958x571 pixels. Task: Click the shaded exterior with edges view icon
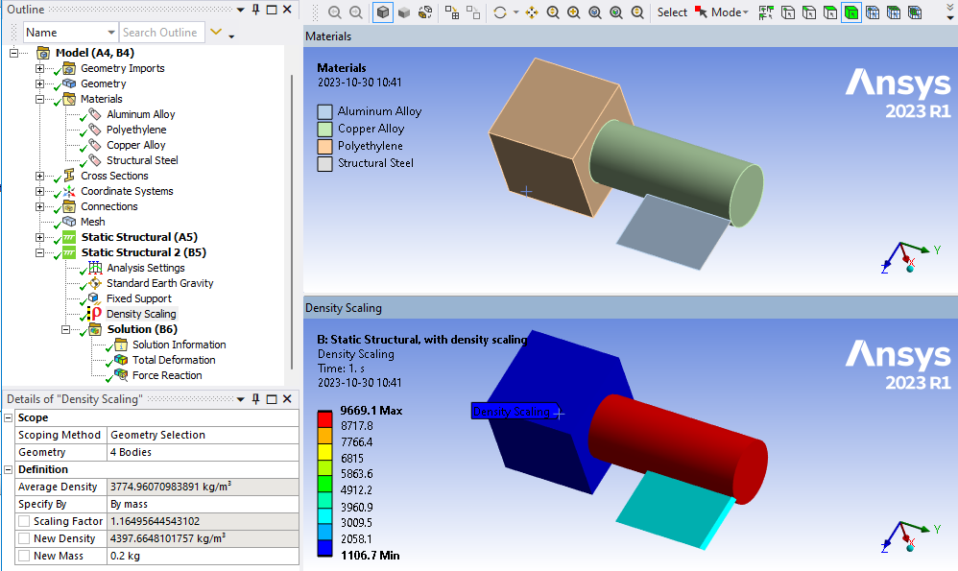(x=383, y=12)
